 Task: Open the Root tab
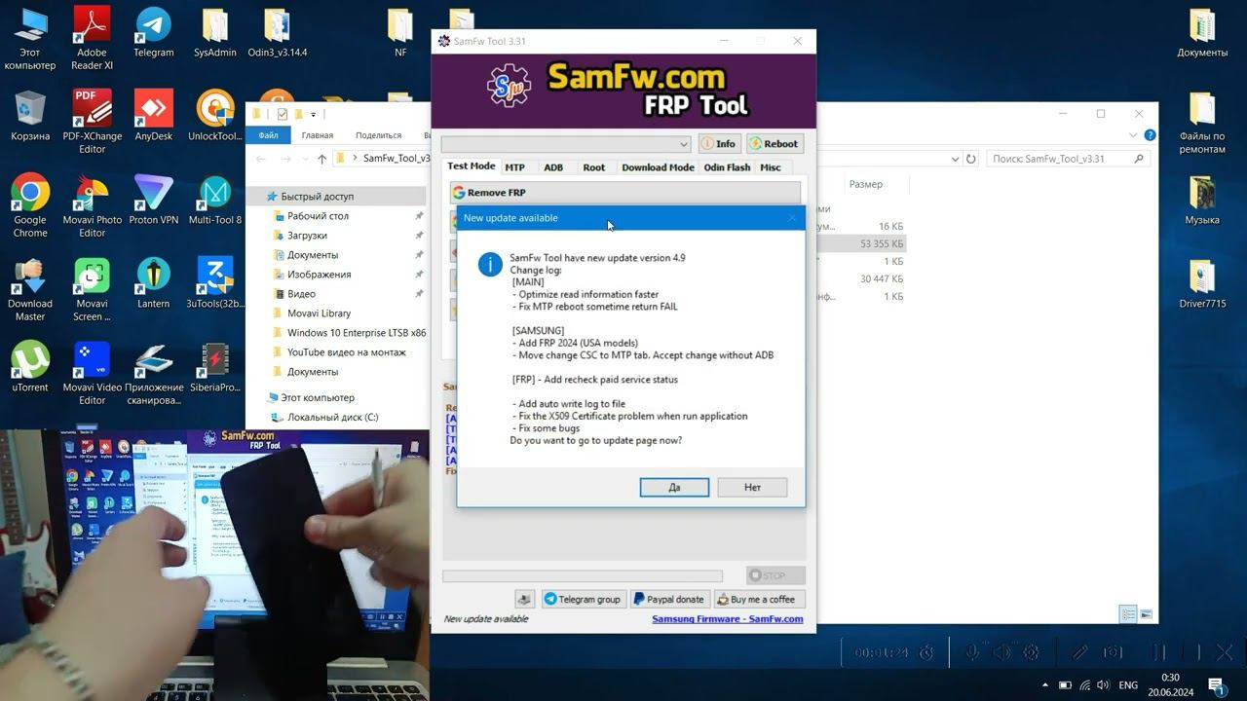[x=593, y=167]
